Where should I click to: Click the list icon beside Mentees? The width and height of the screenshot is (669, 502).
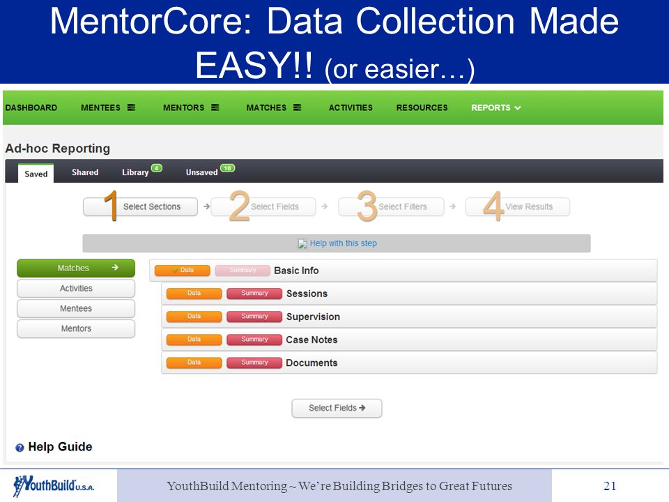(x=132, y=107)
